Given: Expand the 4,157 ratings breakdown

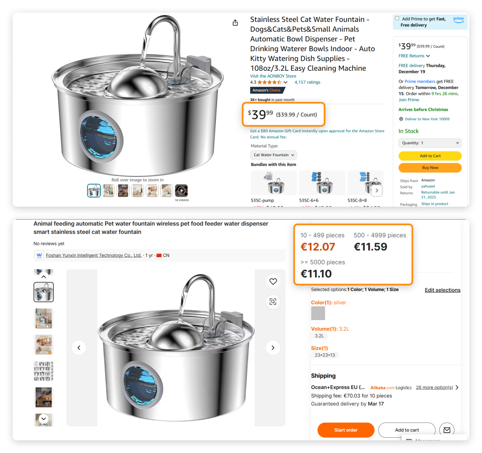Looking at the screenshot, I should 285,82.
